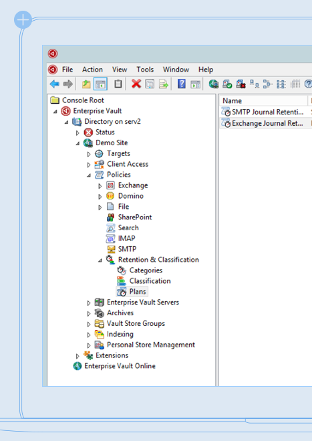Select Console Root in the tree

click(83, 100)
